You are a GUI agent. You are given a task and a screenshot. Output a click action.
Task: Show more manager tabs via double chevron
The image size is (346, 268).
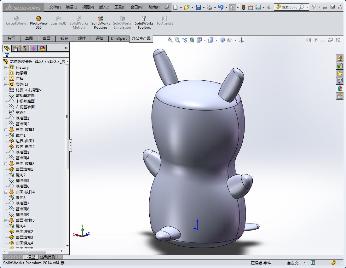[x=66, y=48]
